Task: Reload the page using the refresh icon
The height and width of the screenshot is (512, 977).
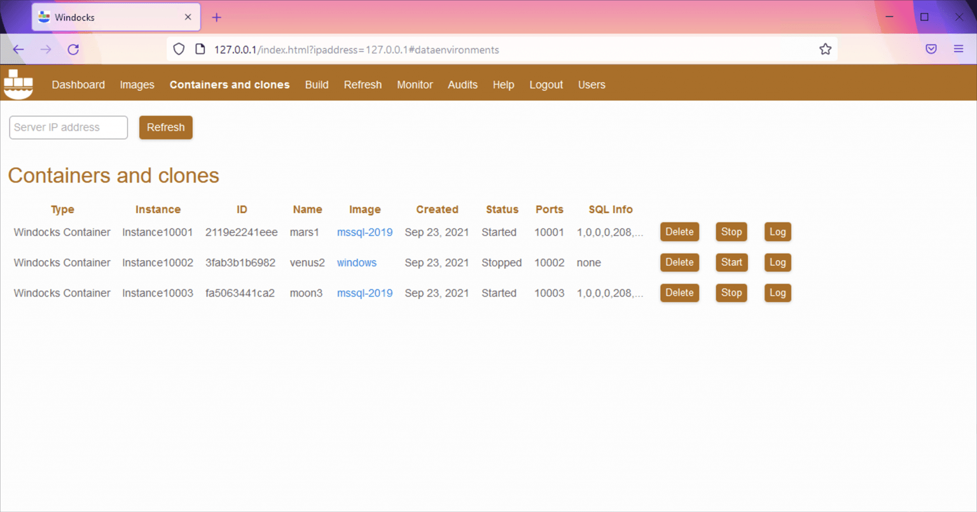Action: tap(73, 49)
